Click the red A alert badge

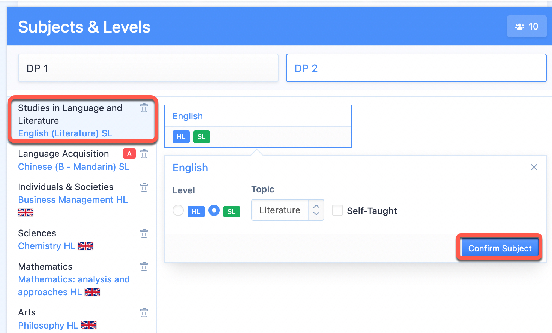pos(129,154)
